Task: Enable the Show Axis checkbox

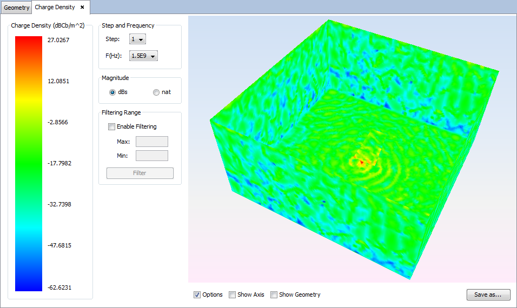Action: (232, 294)
